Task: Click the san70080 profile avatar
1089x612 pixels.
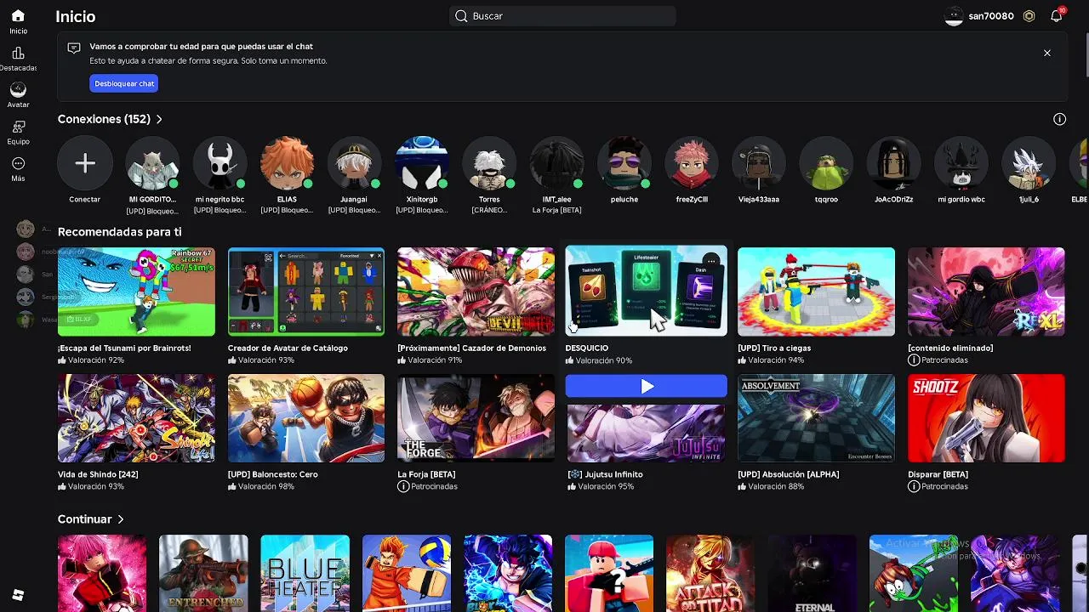Action: (x=954, y=16)
